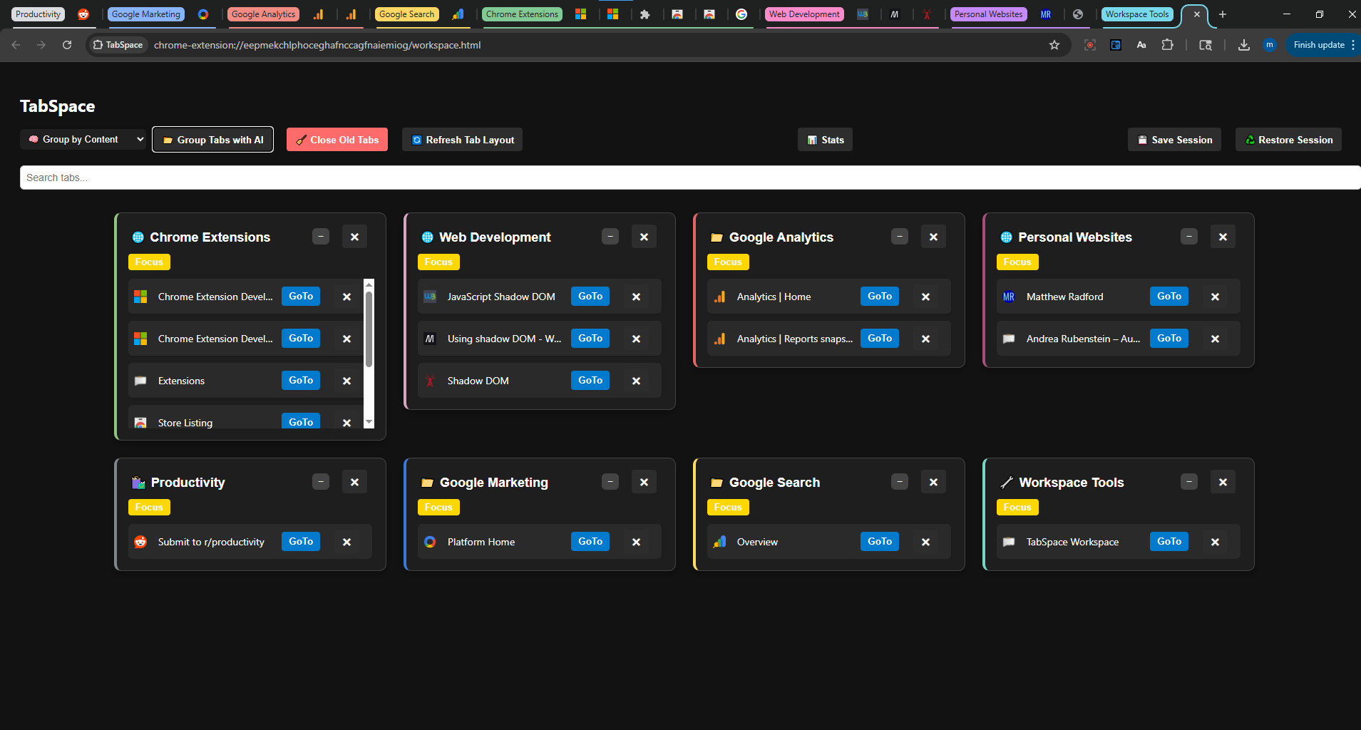Collapse the Google Analytics group card

[x=900, y=237]
